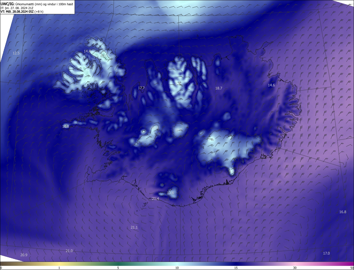This screenshot has width=354, height=270.
Task: Click the colour scale tick label 10
Action: click(x=177, y=268)
